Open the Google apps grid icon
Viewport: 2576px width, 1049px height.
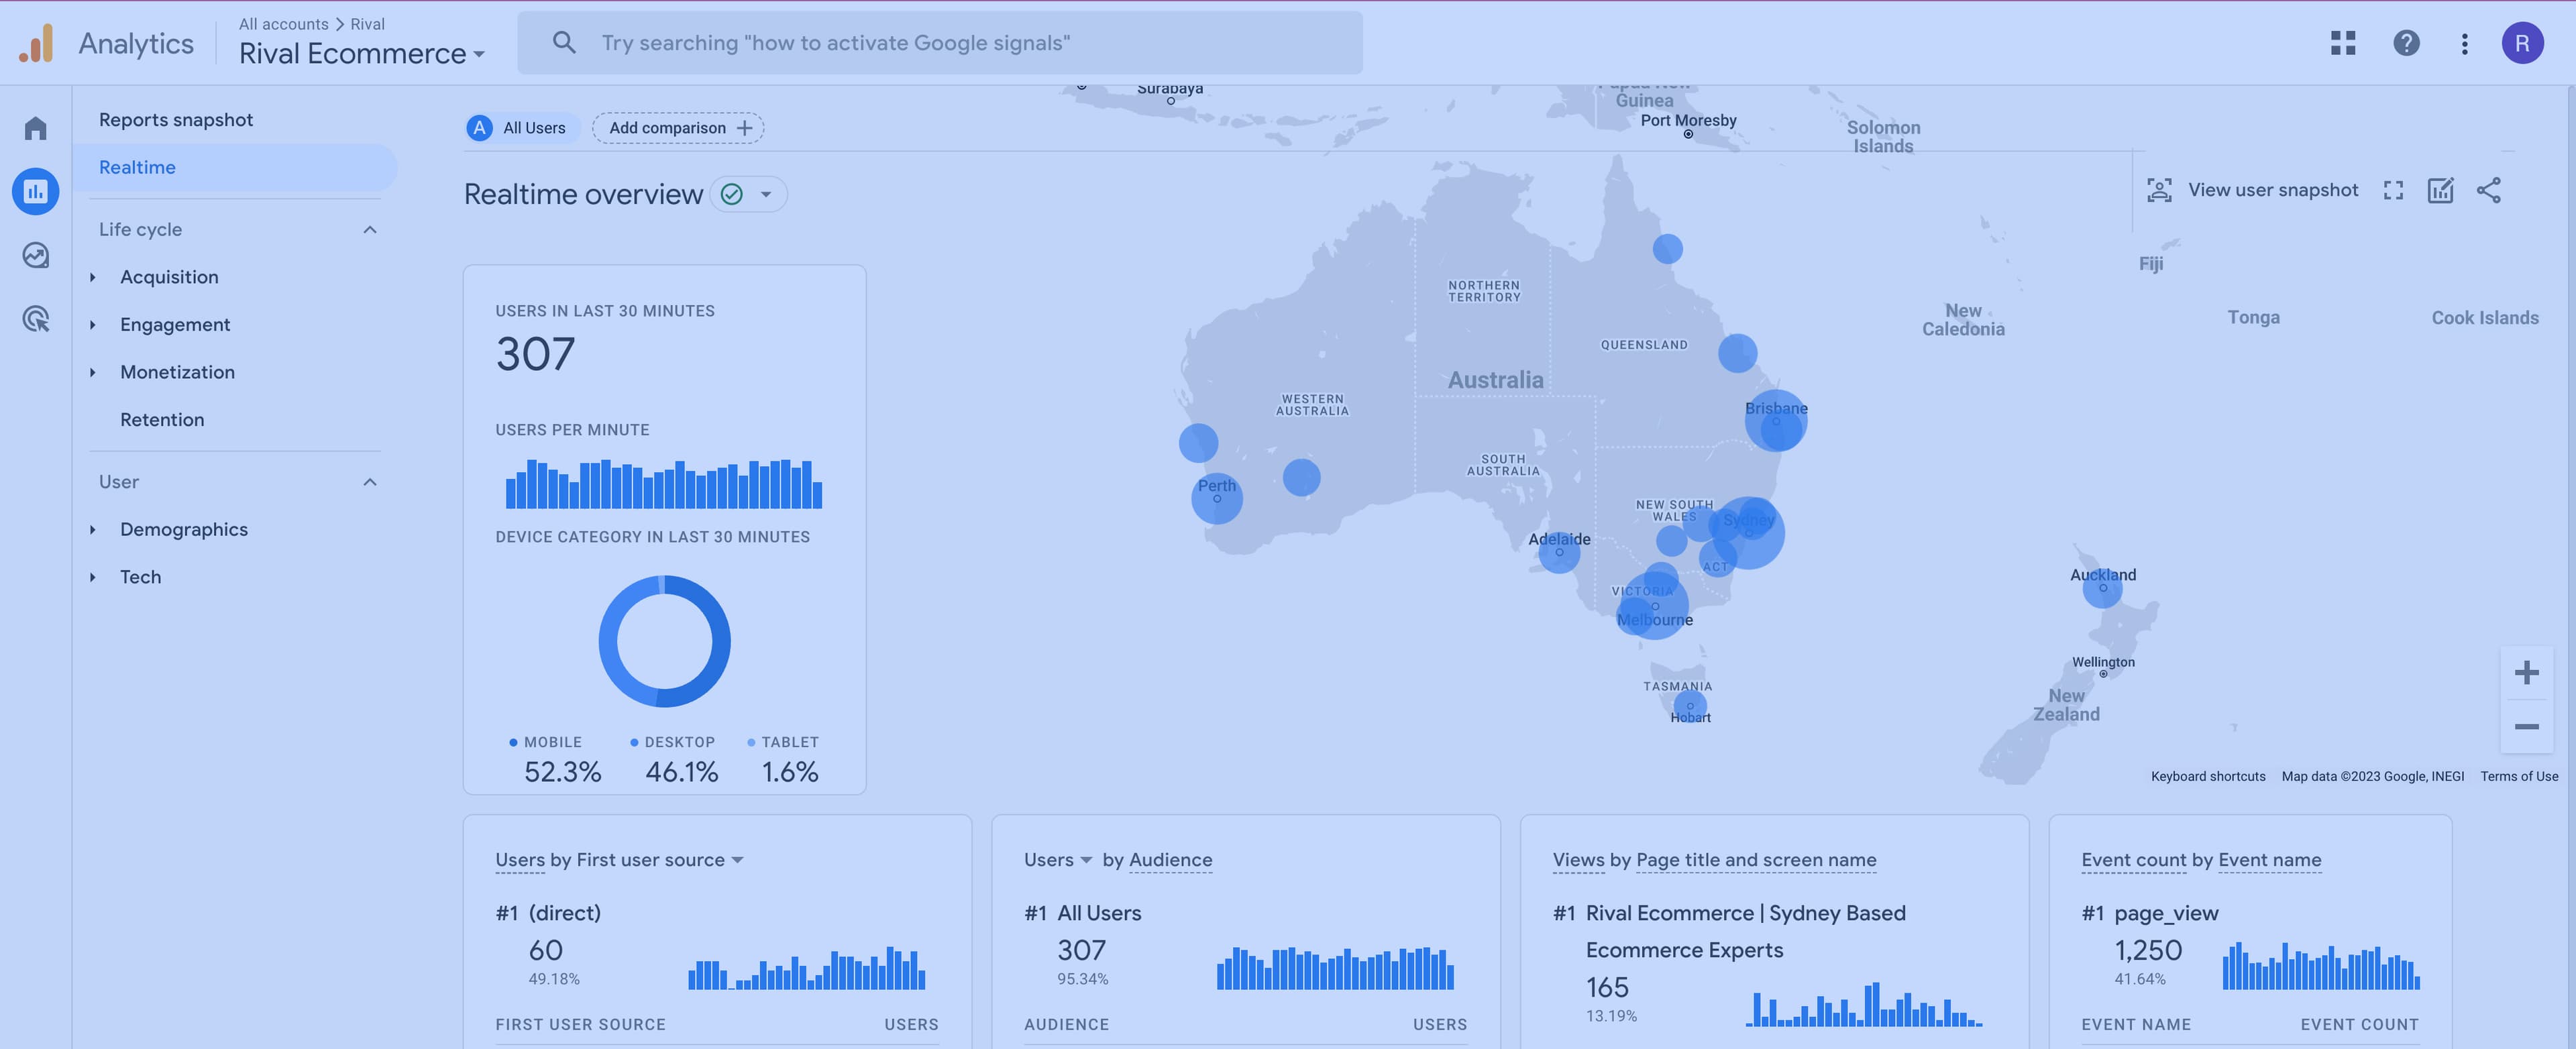pos(2343,43)
